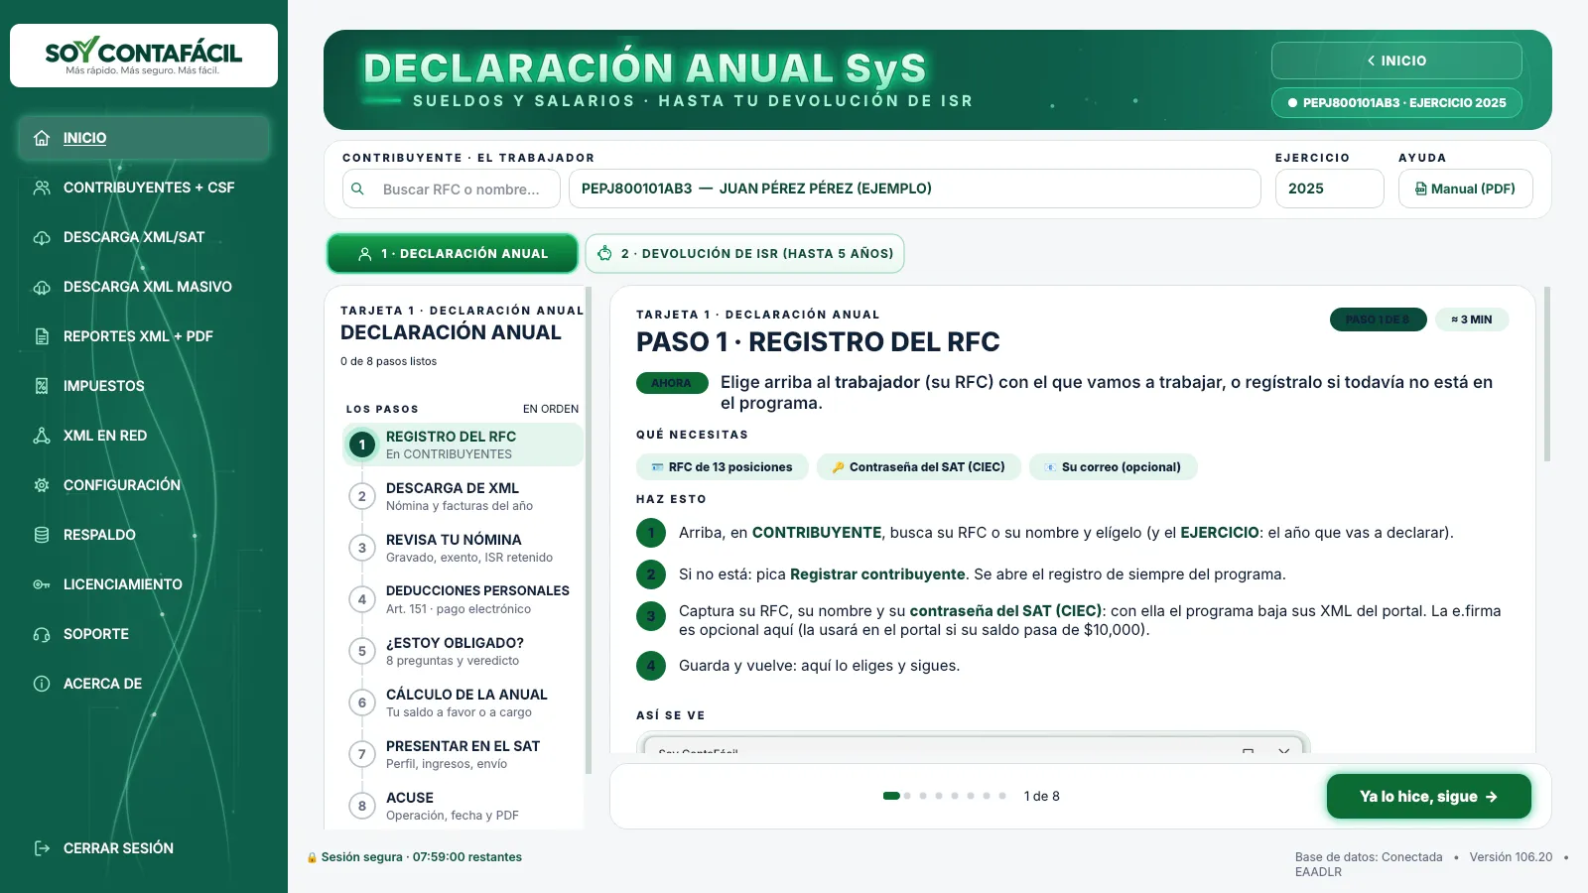The height and width of the screenshot is (893, 1588).
Task: Open the Manual (PDF) help button
Action: click(1465, 189)
